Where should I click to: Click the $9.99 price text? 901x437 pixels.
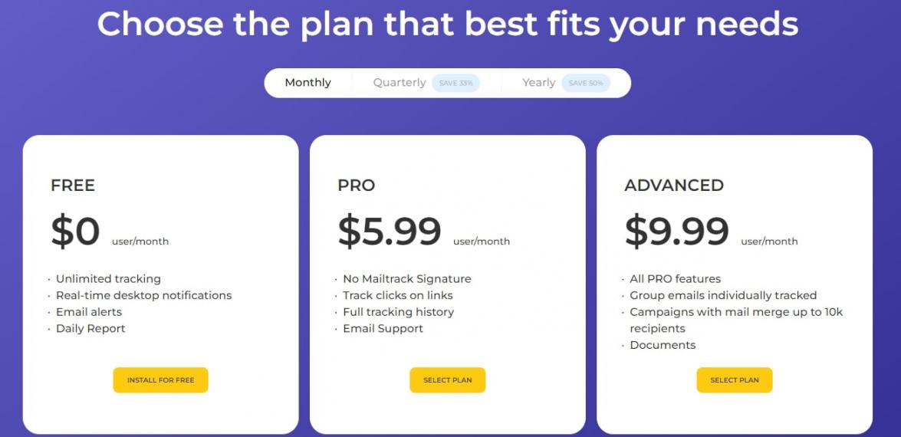click(676, 232)
